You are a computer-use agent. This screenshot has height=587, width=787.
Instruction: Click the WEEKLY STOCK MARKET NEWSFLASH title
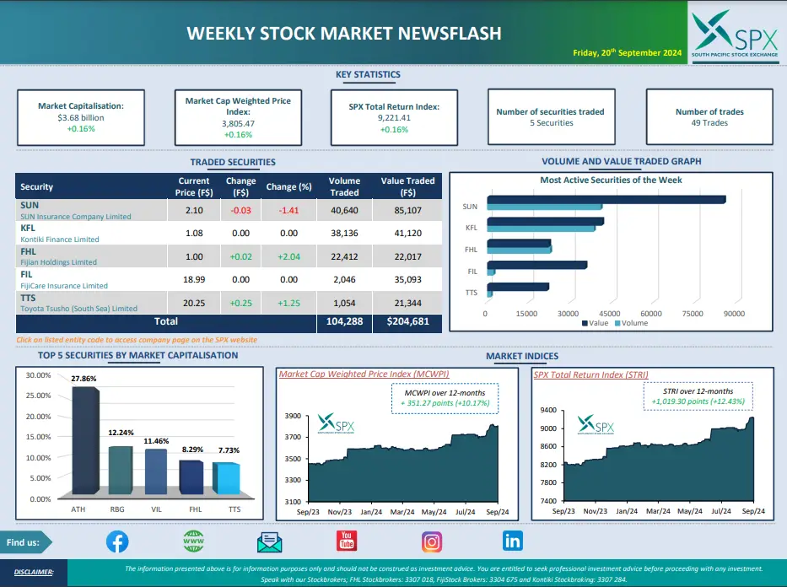pyautogui.click(x=344, y=33)
